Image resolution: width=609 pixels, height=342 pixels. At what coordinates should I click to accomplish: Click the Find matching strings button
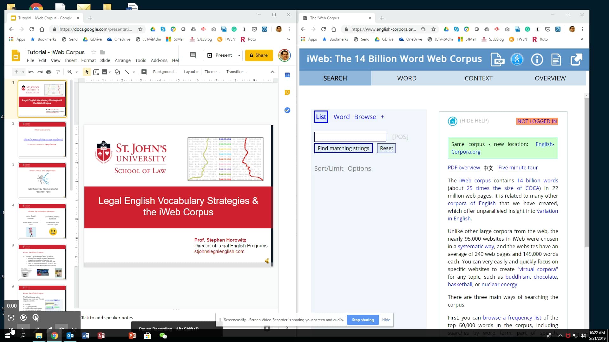pos(344,148)
